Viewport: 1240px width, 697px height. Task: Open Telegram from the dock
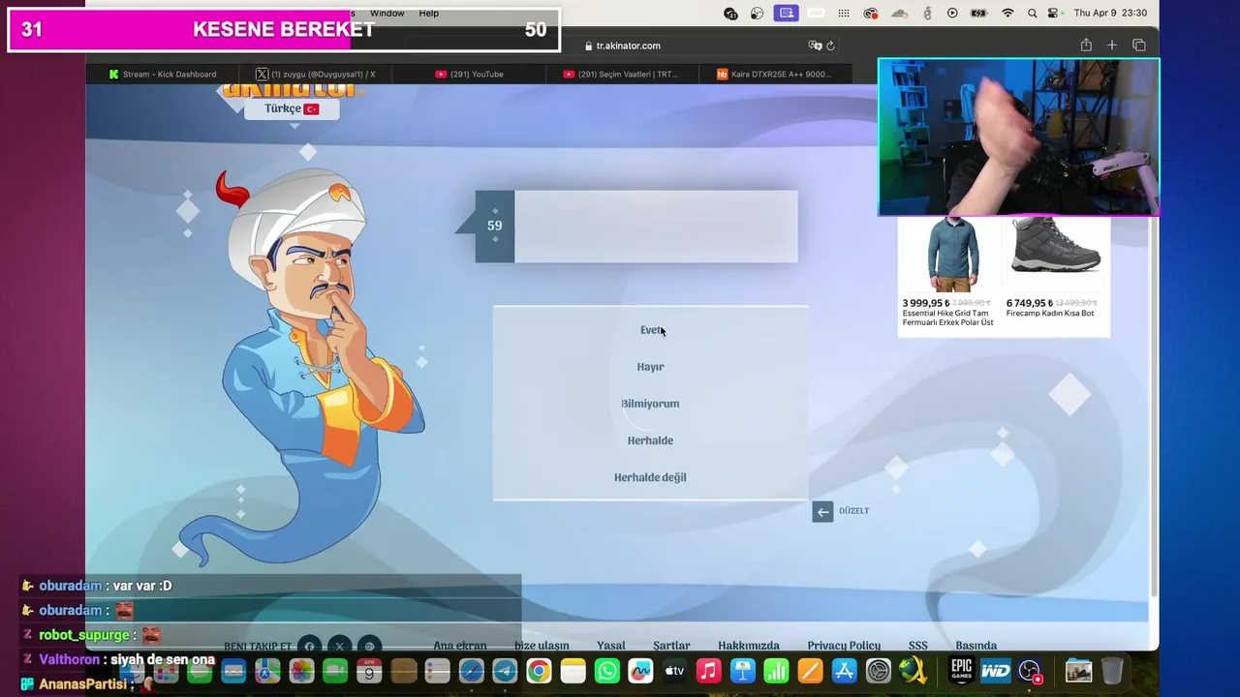tap(505, 671)
